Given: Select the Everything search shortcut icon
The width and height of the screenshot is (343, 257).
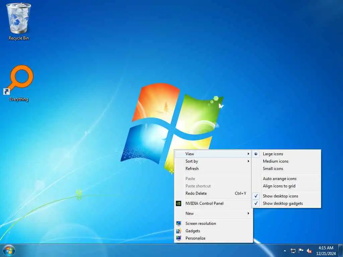Looking at the screenshot, I should coord(19,83).
